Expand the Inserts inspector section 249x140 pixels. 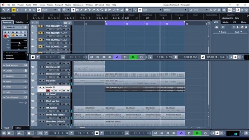pos(15,81)
